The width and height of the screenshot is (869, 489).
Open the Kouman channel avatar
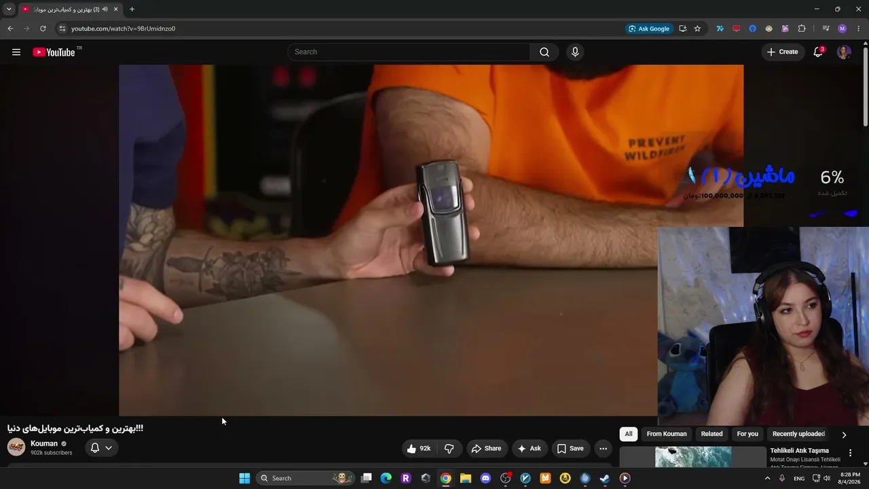[x=16, y=447]
